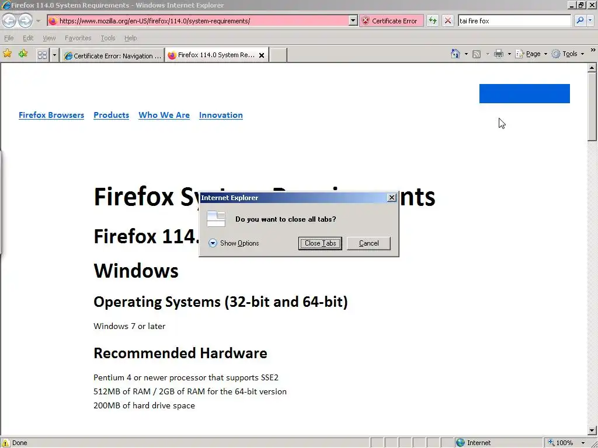Screen dimensions: 598x448
Task: Click the browser Forward arrow button
Action: (25, 20)
